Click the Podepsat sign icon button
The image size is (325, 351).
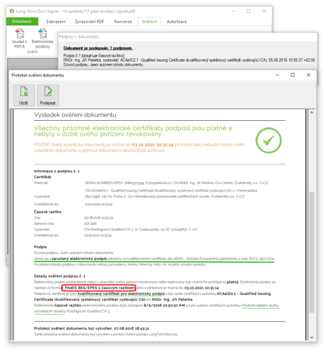pyautogui.click(x=48, y=95)
